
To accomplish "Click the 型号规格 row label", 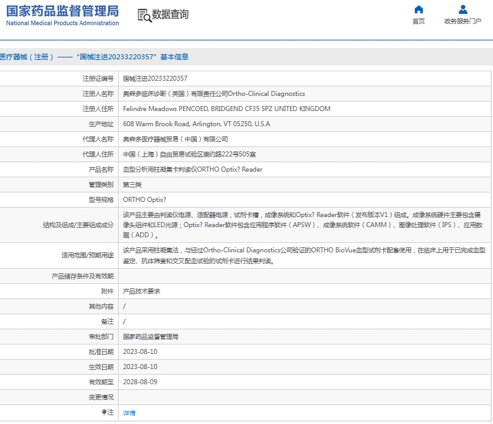I will [101, 200].
